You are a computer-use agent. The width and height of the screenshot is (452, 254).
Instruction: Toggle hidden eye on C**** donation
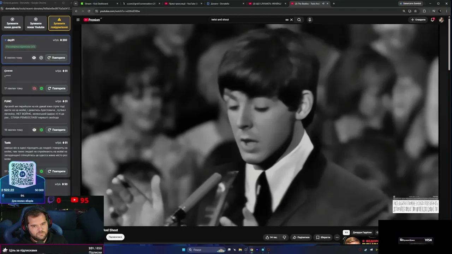34,88
